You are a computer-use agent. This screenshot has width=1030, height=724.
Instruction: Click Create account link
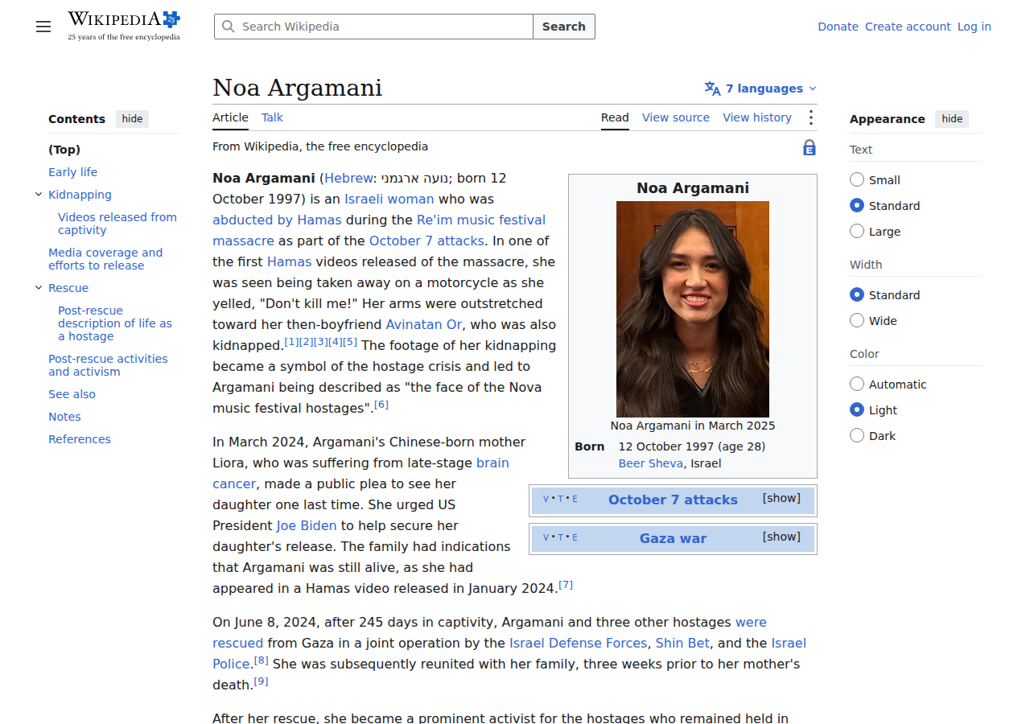tap(908, 27)
